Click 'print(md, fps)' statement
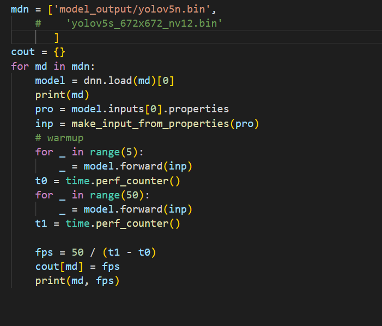Viewport: 382px width, 326px height. [x=77, y=281]
